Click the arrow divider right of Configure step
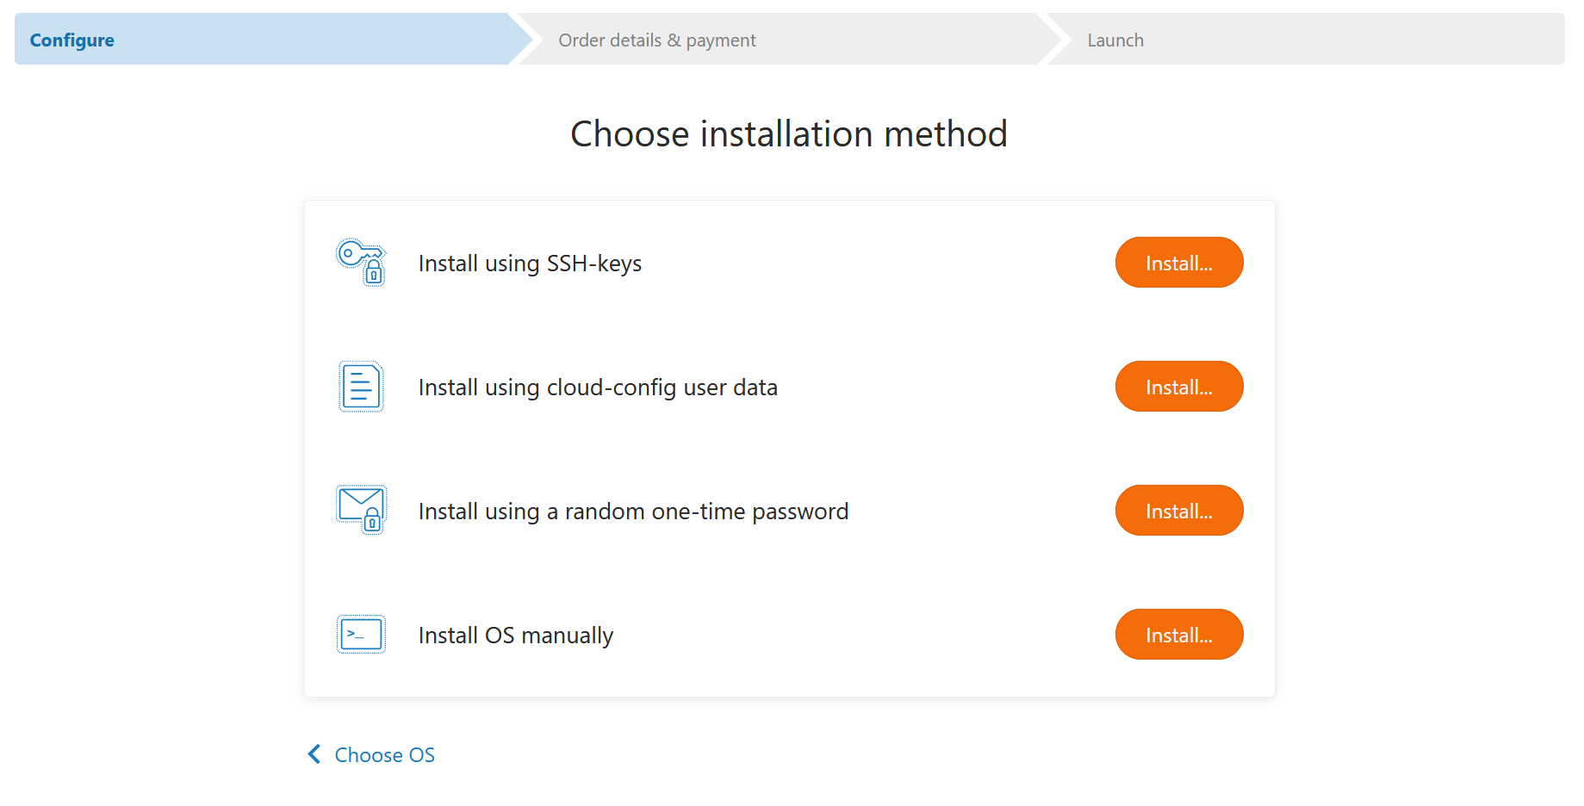The height and width of the screenshot is (806, 1584). point(526,40)
